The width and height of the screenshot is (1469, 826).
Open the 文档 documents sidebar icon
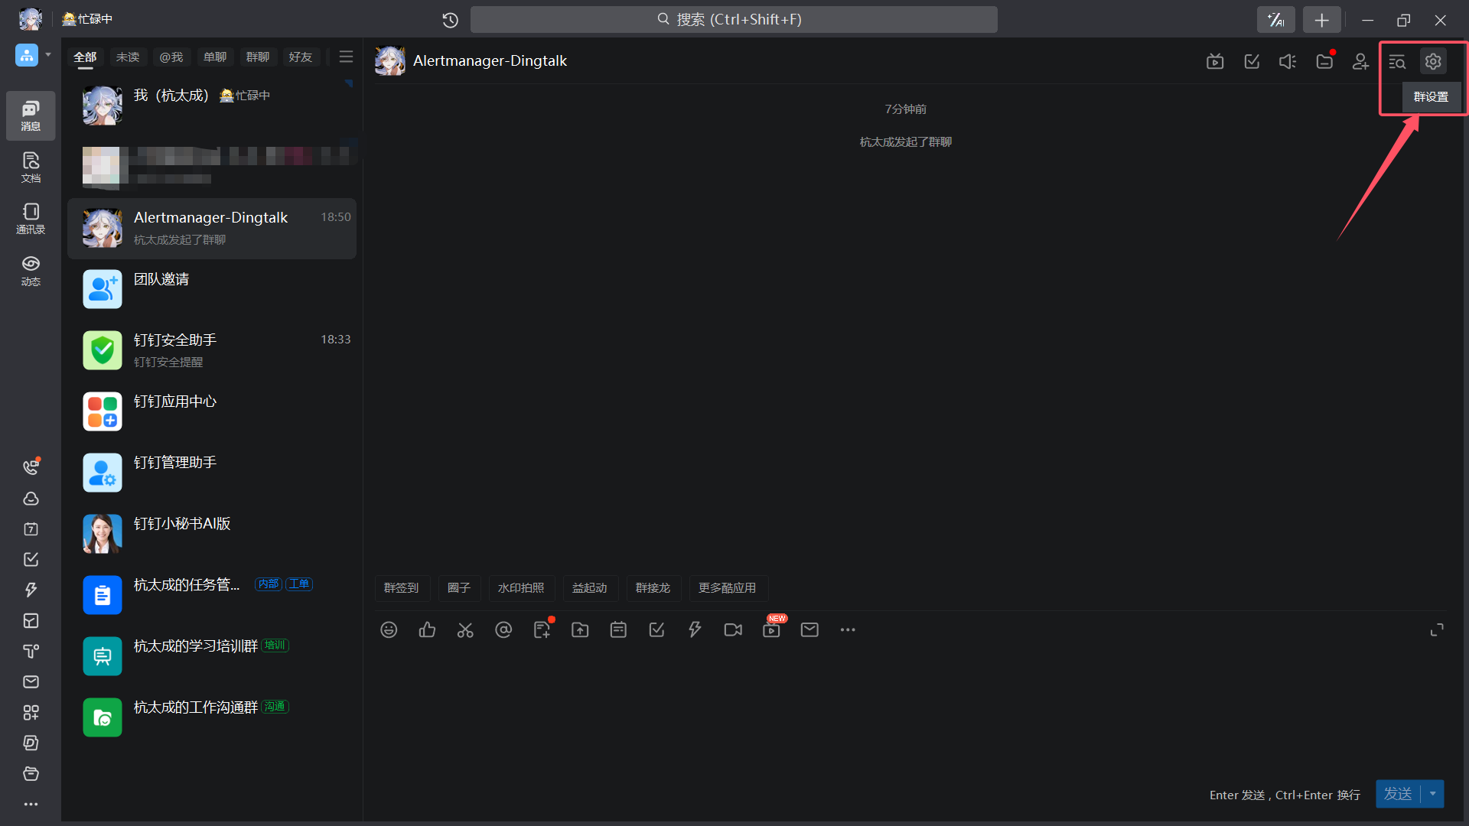tap(31, 166)
